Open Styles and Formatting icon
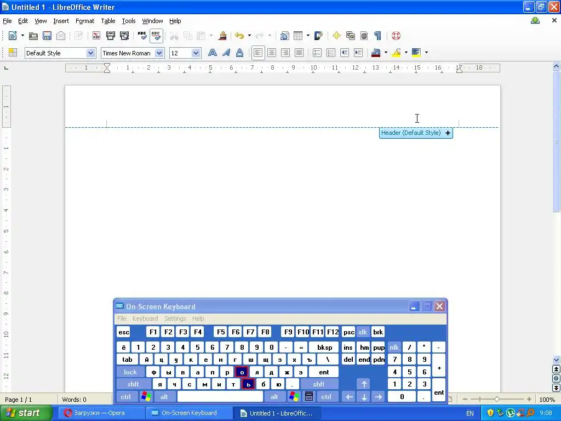 13,53
